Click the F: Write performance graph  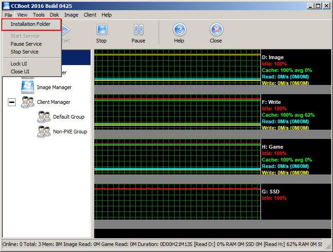[x=177, y=112]
